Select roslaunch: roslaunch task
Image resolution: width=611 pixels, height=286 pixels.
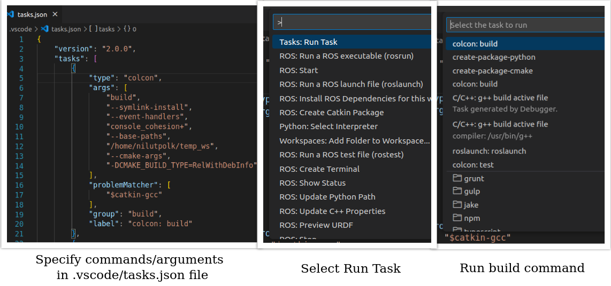click(525, 151)
